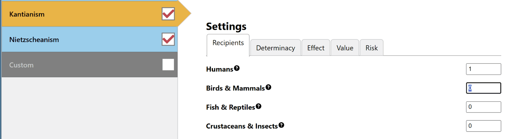Screen dimensions: 510x139
Task: Choose the Nietzscheanism worldview row
Action: coord(80,39)
